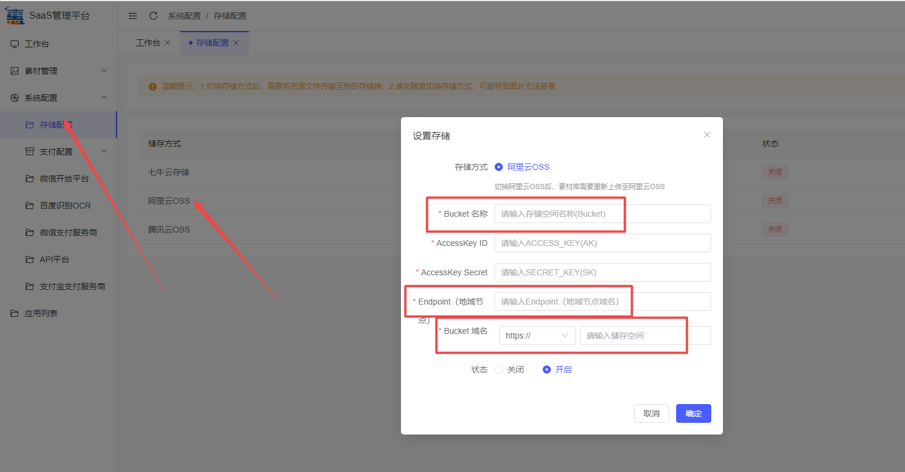Viewport: 905px width, 472px height.
Task: Switch to the 存储配置 tab
Action: [212, 43]
